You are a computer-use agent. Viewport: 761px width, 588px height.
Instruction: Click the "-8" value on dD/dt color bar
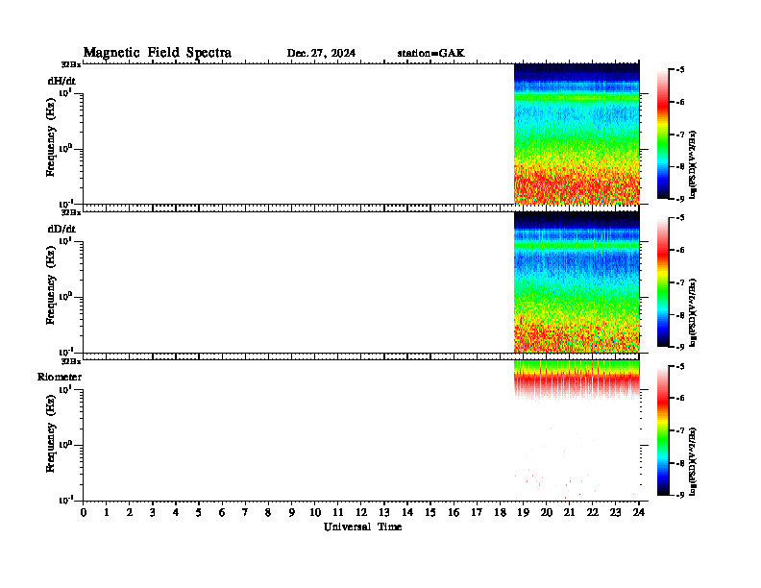(680, 315)
